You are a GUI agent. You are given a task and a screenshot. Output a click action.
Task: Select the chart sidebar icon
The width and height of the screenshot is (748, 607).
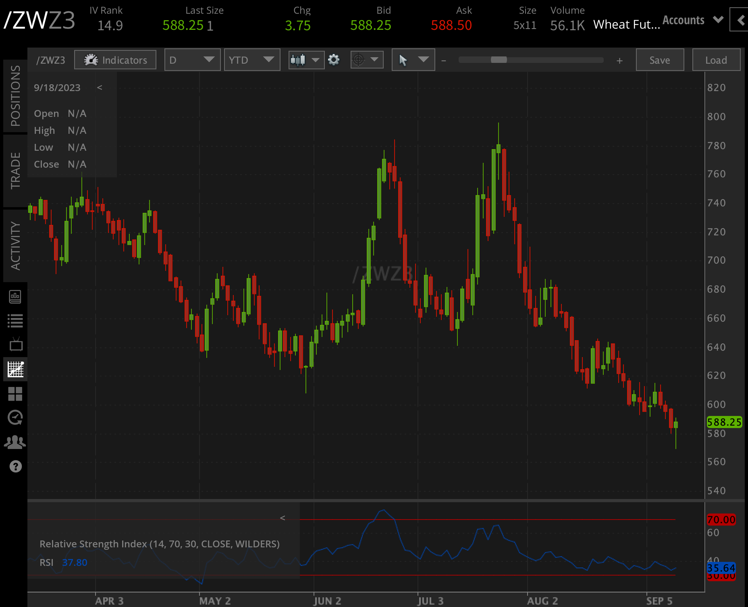tap(16, 369)
